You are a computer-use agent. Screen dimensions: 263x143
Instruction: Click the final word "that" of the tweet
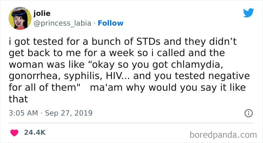pos(18,99)
